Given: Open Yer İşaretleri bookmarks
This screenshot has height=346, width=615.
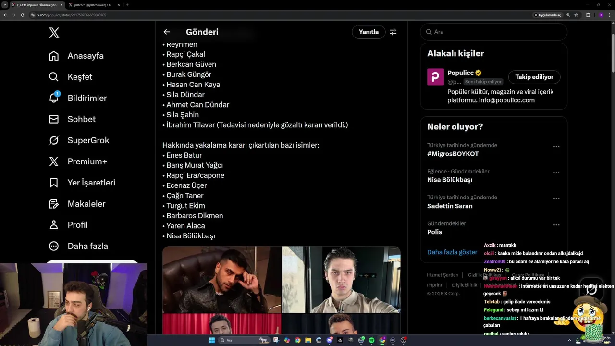Looking at the screenshot, I should [82, 183].
